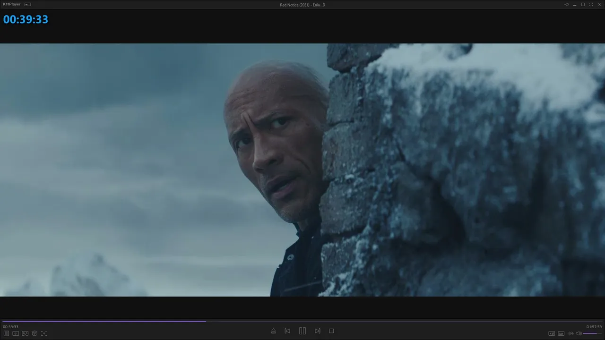605x340 pixels.
Task: Skip to the previous track
Action: (x=287, y=331)
